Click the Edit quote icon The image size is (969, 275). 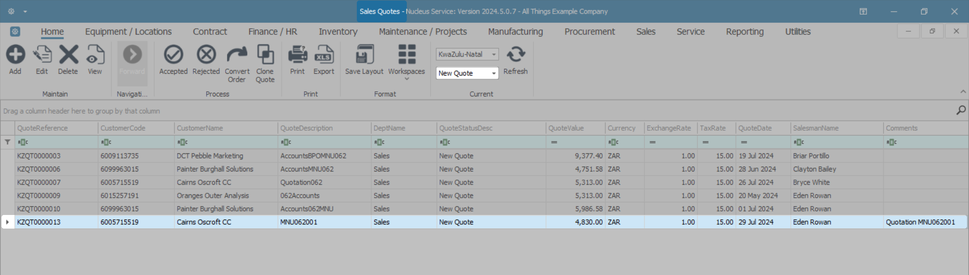[x=42, y=55]
